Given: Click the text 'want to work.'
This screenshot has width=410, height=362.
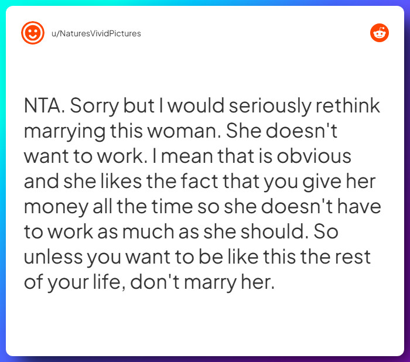Looking at the screenshot, I should coord(86,156).
